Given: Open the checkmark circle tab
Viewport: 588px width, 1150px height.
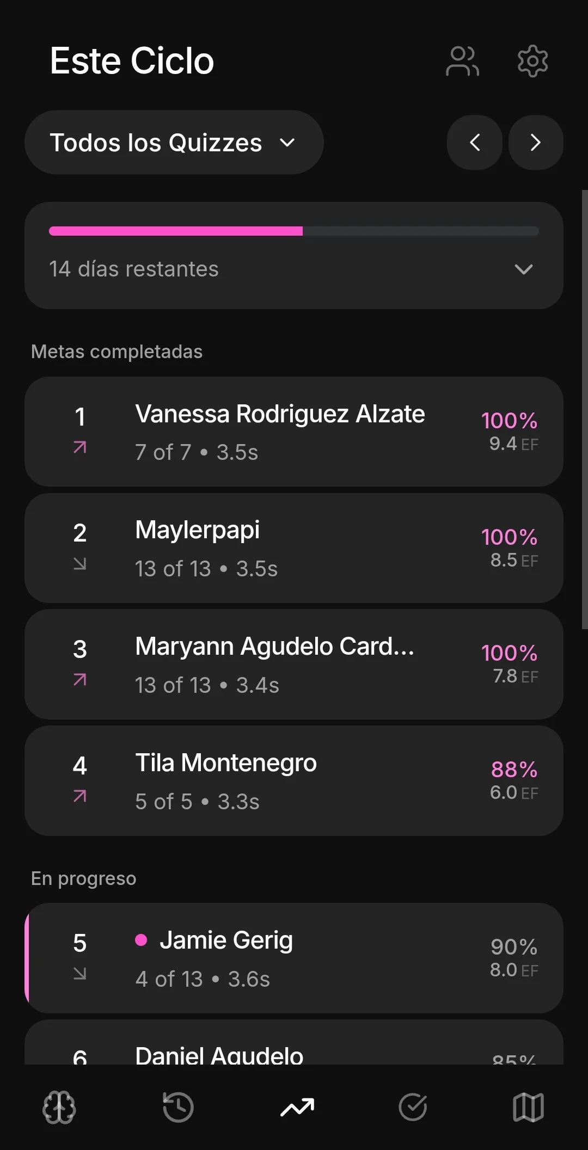Looking at the screenshot, I should (413, 1108).
